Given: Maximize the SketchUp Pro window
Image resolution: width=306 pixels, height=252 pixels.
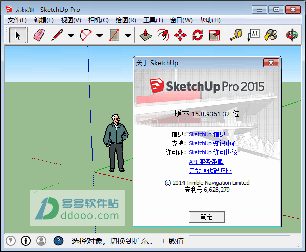Looking at the screenshot, I should pyautogui.click(x=276, y=9).
